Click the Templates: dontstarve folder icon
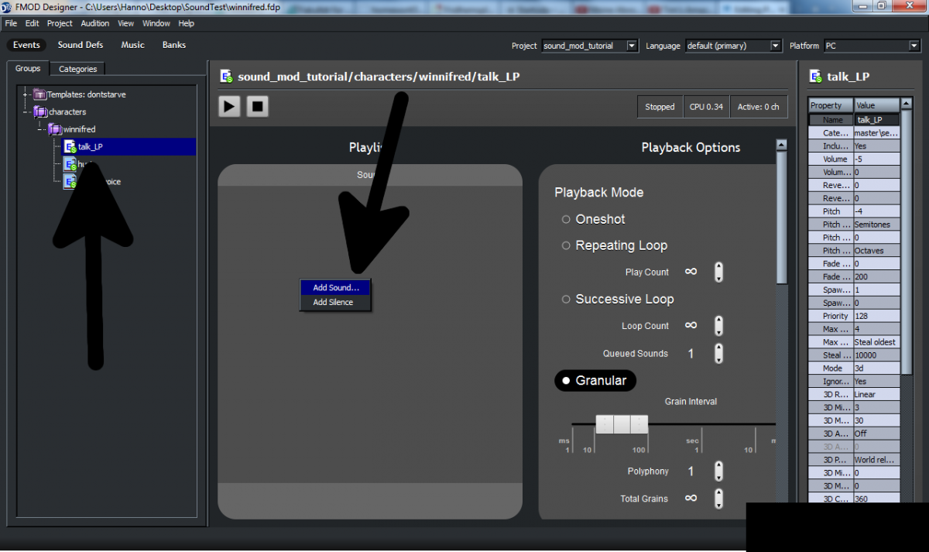 click(x=40, y=94)
